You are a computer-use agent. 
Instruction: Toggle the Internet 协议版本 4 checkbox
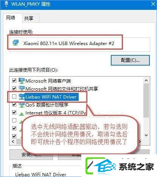(x=14, y=112)
